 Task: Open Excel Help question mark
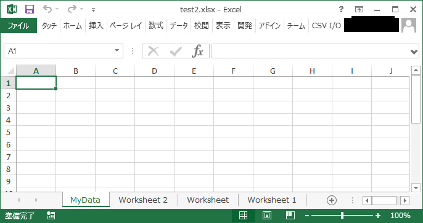point(341,10)
